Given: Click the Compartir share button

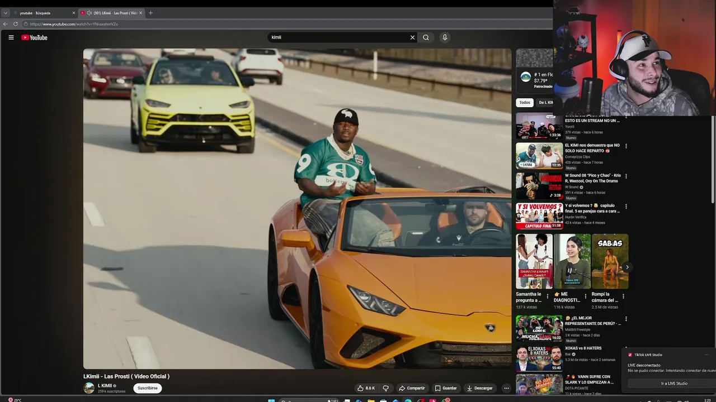Looking at the screenshot, I should tap(412, 388).
